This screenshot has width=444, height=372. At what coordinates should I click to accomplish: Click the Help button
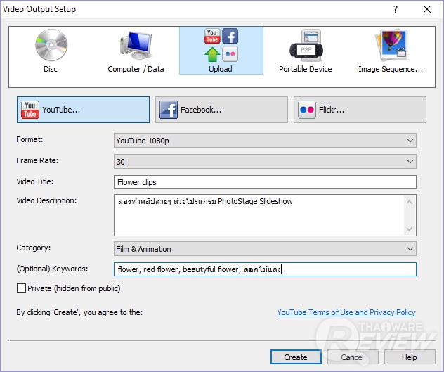[410, 357]
